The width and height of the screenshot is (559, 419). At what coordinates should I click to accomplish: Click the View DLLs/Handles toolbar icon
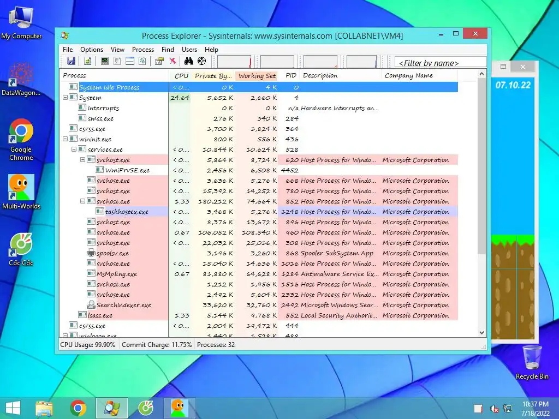142,61
